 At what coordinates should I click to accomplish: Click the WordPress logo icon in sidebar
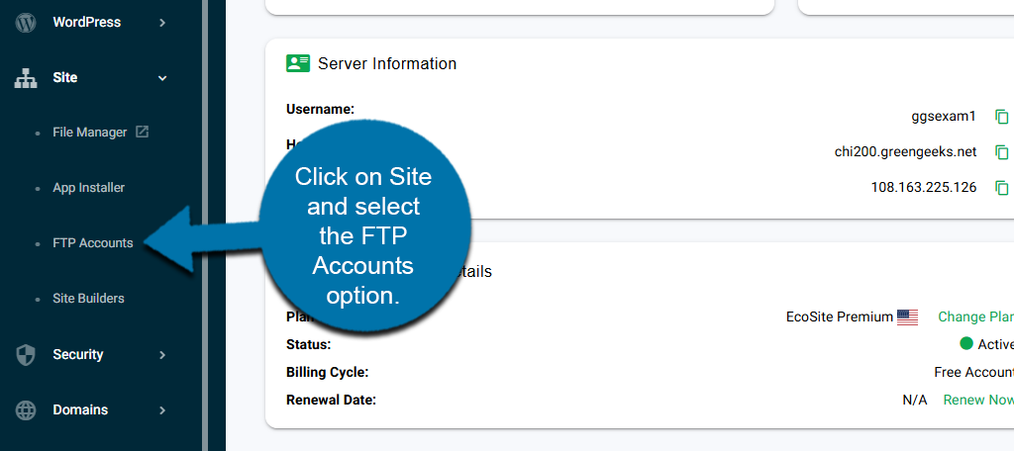coord(26,22)
